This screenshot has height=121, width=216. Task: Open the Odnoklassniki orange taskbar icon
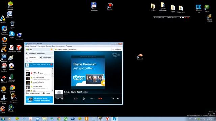[x=87, y=119]
